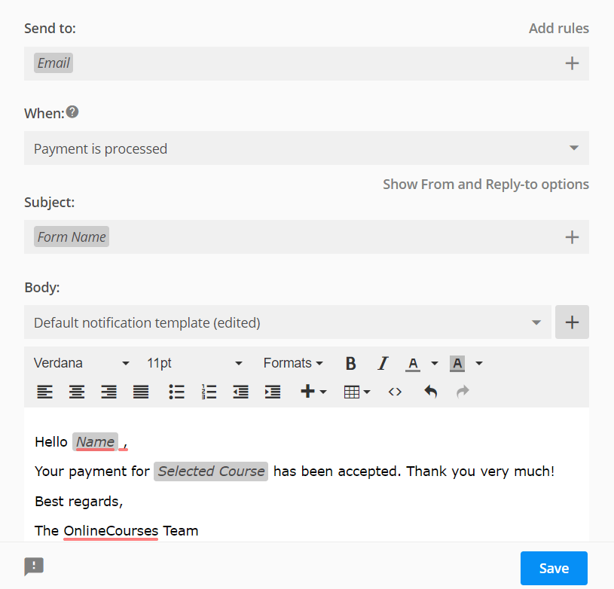Undo the last edit
The width and height of the screenshot is (614, 589).
click(x=430, y=392)
